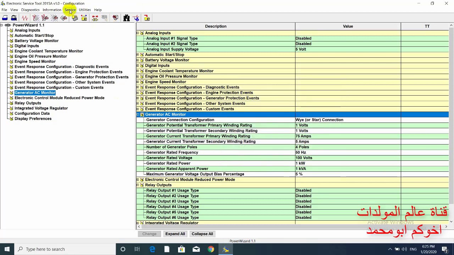This screenshot has height=255, width=454.
Task: Collapse the PowerWizard 1.1 root node
Action: pyautogui.click(x=2, y=25)
